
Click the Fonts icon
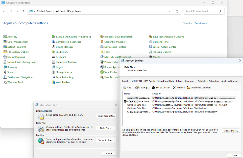(x=102, y=52)
